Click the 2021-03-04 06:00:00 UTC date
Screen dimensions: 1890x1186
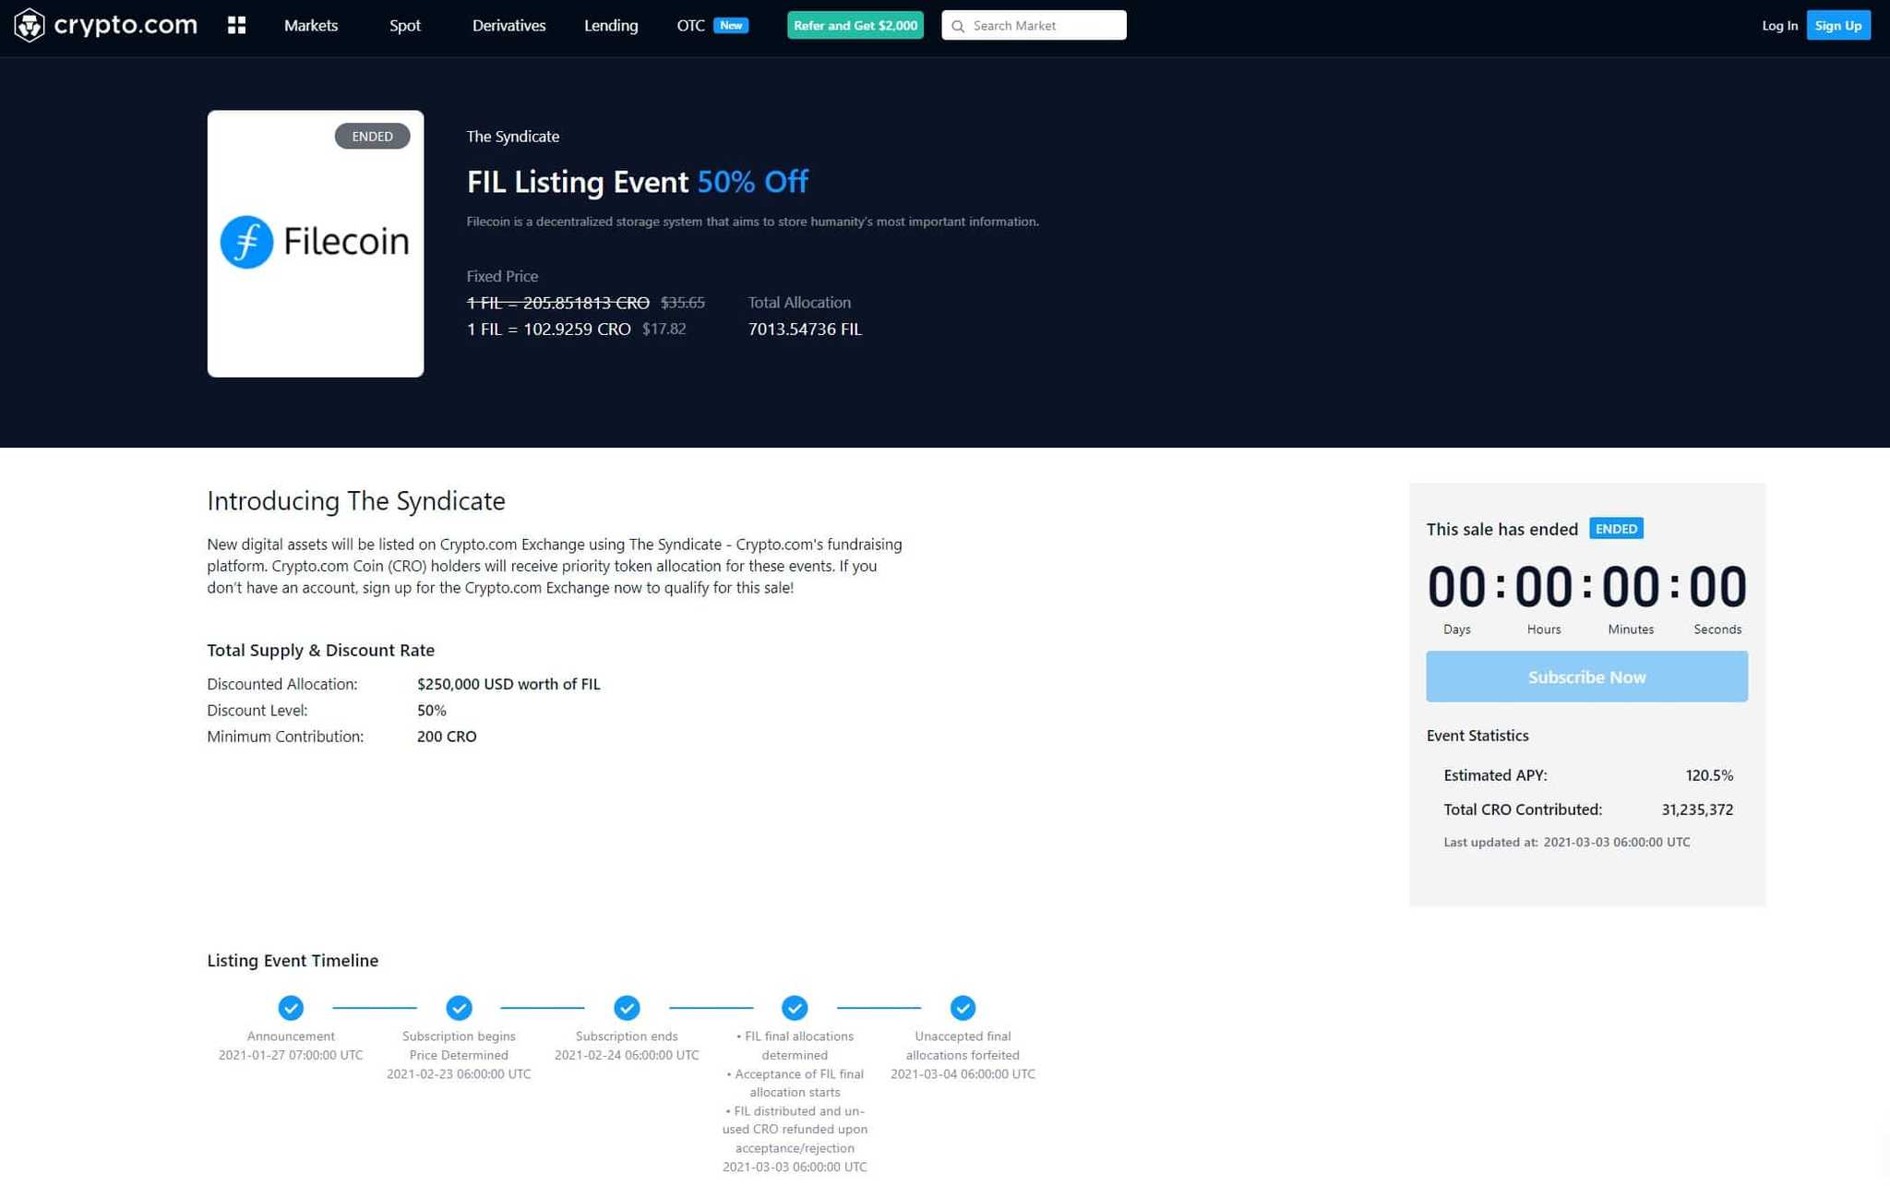[x=963, y=1073]
